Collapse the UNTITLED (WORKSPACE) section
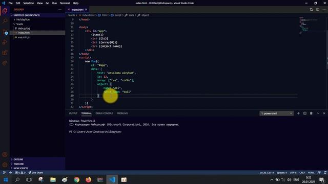 37,15
